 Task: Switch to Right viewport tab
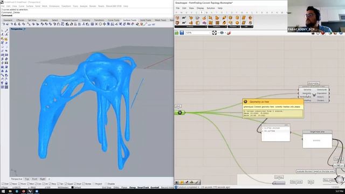click(43, 179)
